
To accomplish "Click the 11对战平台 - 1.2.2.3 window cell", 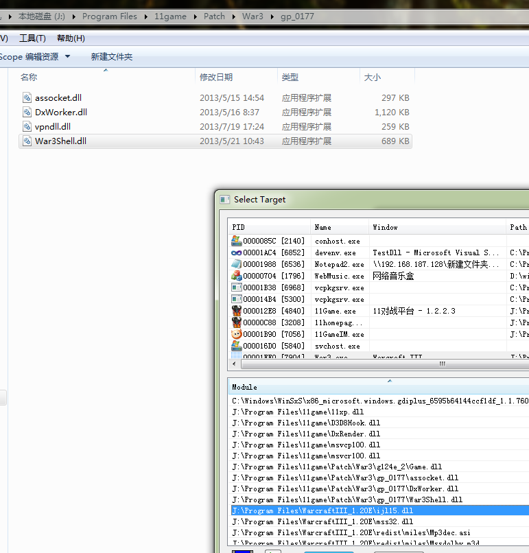I will pos(414,311).
